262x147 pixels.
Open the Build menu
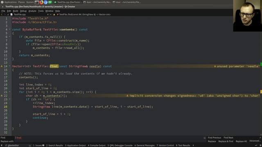pos(16,11)
